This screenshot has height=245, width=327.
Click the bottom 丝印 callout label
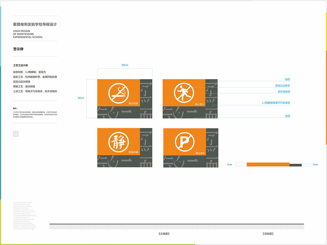tap(288, 116)
